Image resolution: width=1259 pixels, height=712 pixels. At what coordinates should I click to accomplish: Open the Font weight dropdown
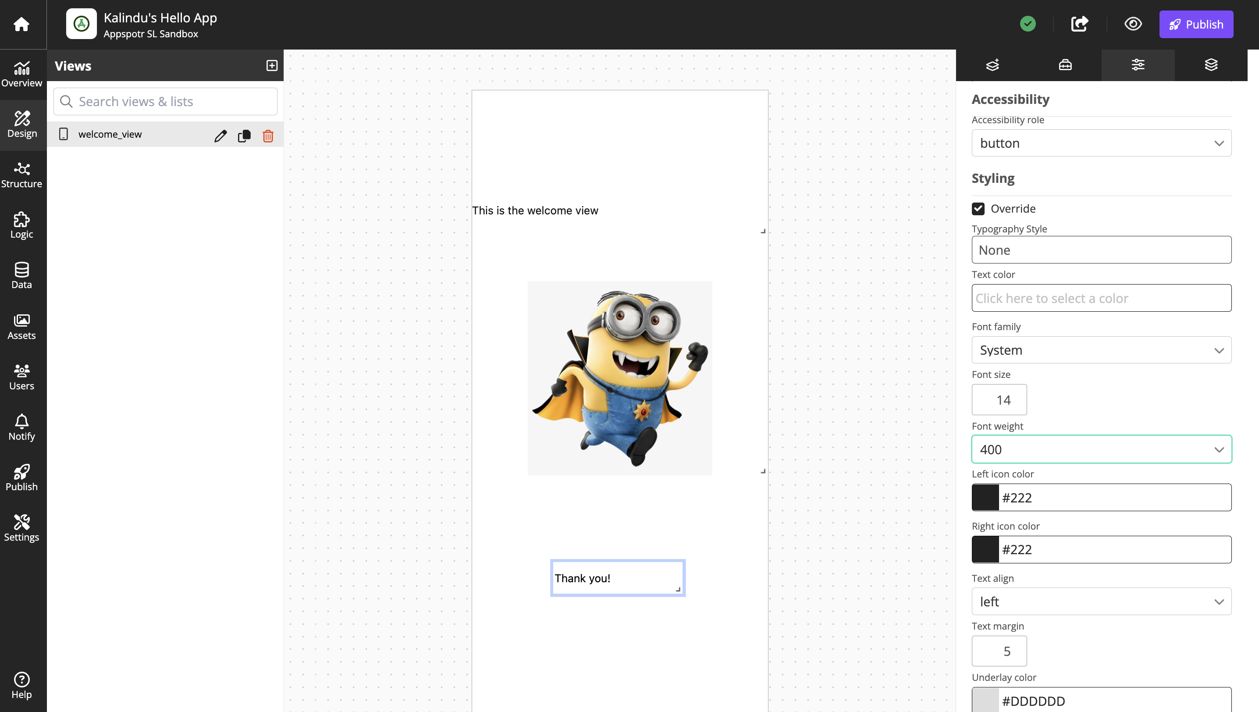(1101, 449)
